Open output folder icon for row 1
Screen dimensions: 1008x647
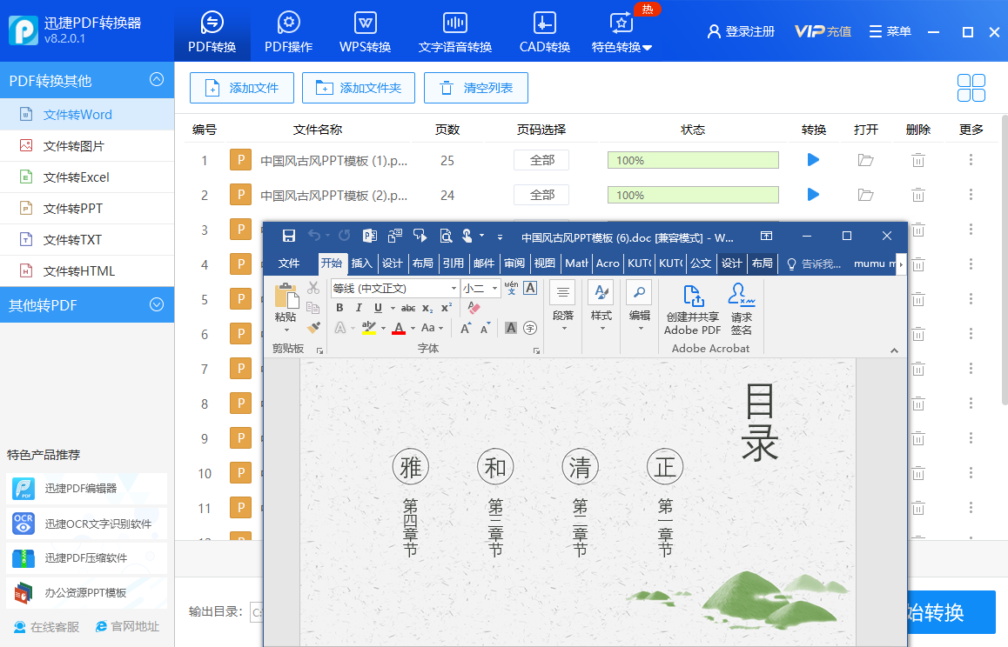click(x=866, y=160)
